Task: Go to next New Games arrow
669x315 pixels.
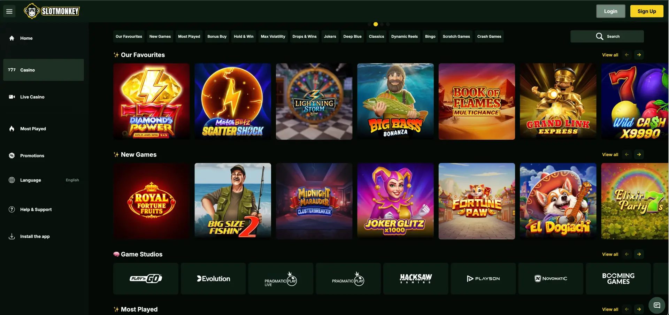Action: pyautogui.click(x=639, y=155)
